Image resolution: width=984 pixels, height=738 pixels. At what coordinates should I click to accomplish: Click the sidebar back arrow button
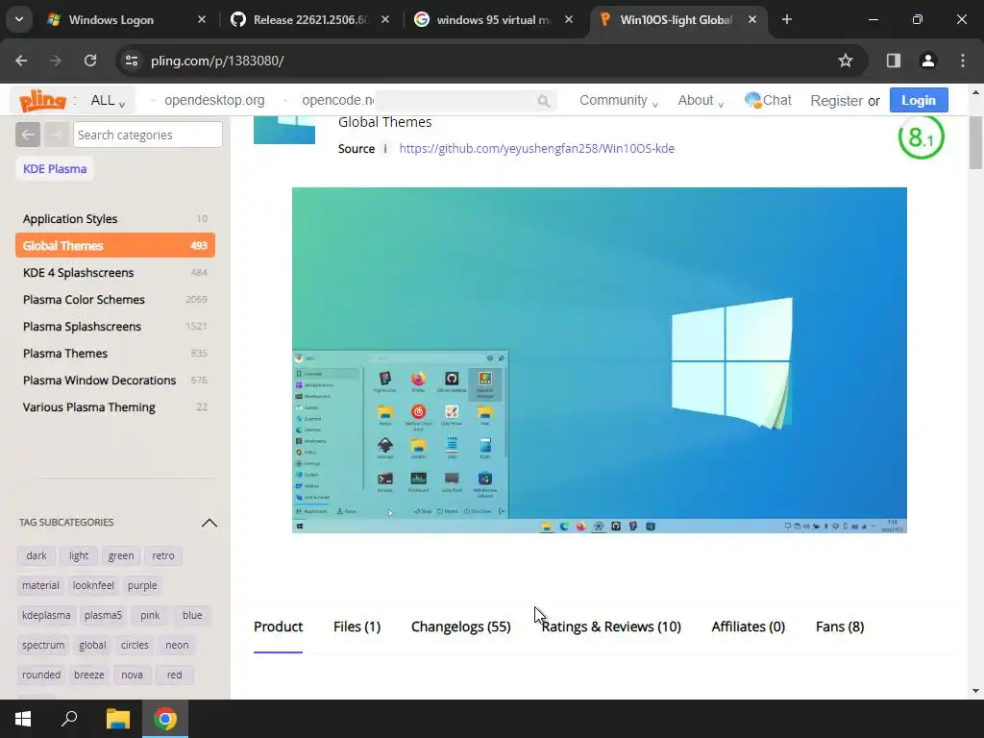(x=28, y=135)
